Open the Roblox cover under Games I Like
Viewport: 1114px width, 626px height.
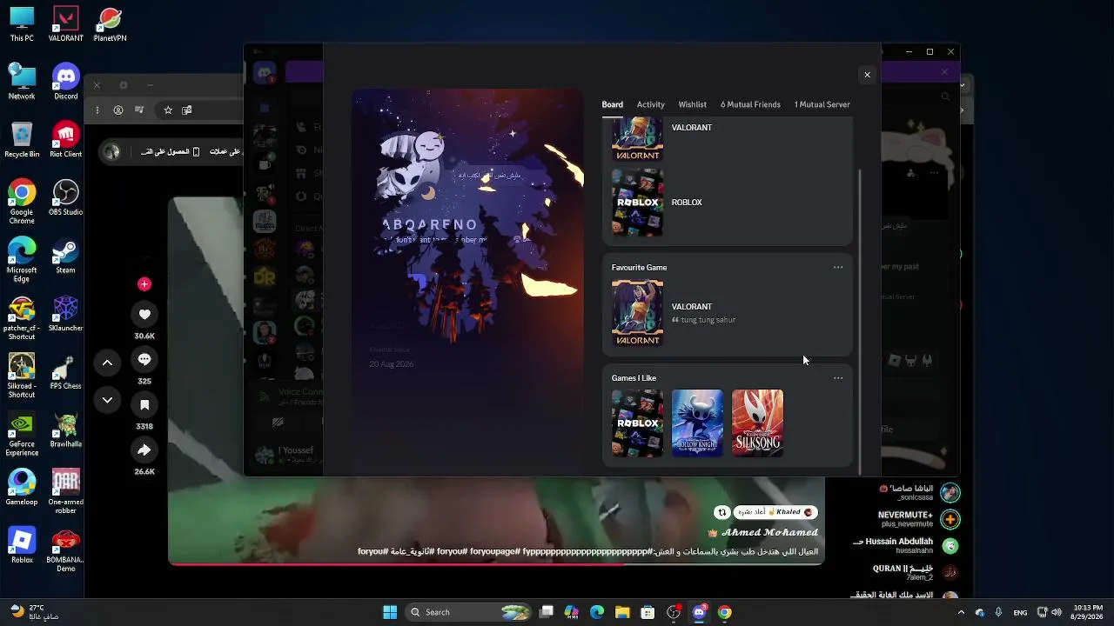(x=637, y=423)
